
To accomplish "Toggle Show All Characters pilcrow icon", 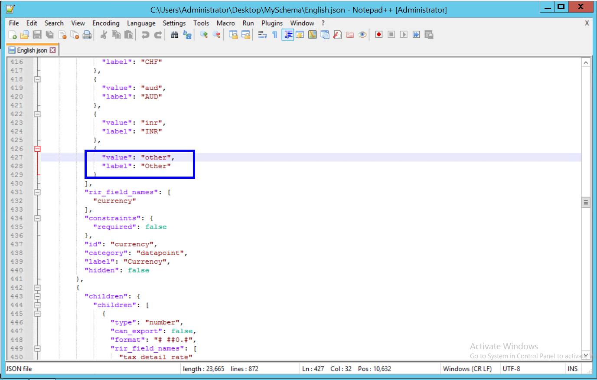I will pos(275,35).
